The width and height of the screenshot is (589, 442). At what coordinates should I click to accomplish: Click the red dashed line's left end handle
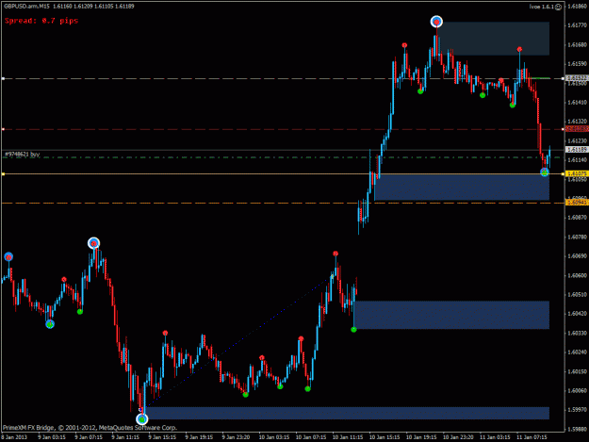(3, 129)
